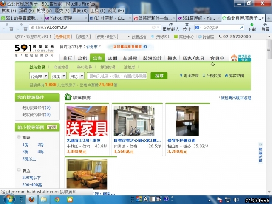Open 房客求購 buyer requests
The height and width of the screenshot is (204, 272).
(x=234, y=76)
